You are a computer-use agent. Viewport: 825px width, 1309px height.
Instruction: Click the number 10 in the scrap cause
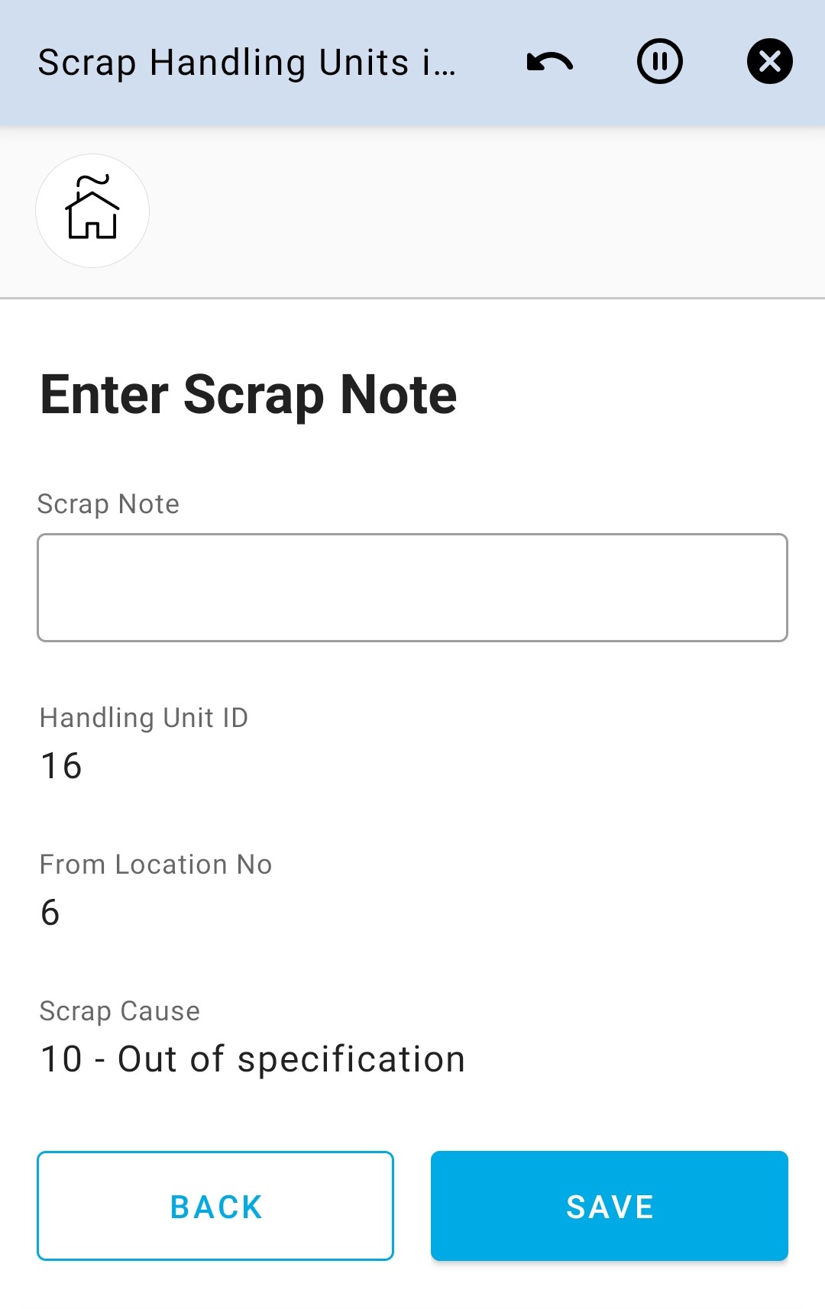click(61, 1059)
